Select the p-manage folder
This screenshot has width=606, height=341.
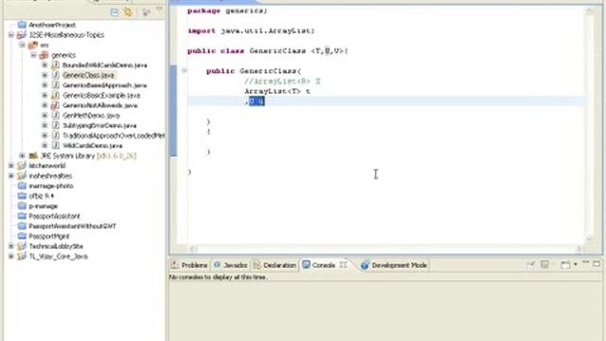pyautogui.click(x=44, y=206)
